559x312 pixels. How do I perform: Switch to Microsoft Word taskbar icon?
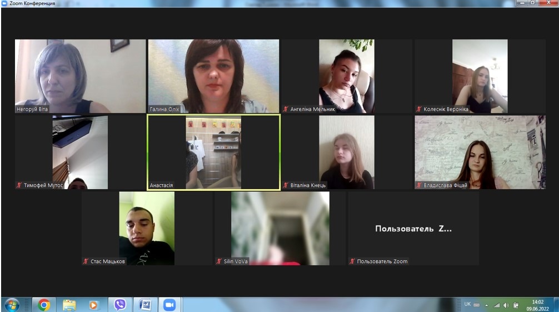[144, 305]
